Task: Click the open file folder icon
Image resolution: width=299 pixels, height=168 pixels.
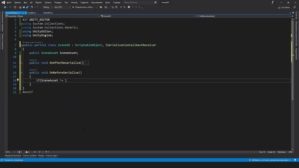Action: 20,7
